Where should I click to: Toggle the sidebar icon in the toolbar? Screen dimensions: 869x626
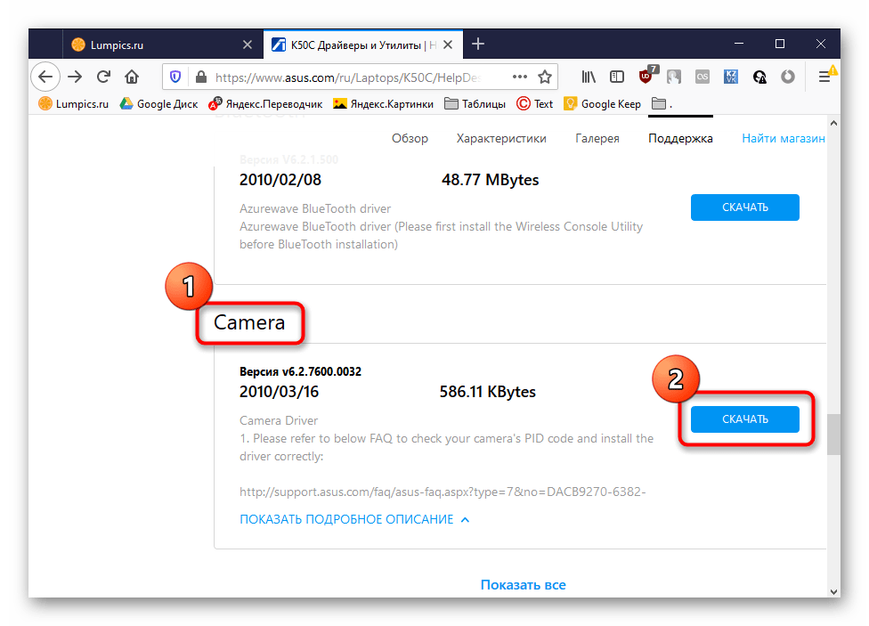pyautogui.click(x=616, y=77)
